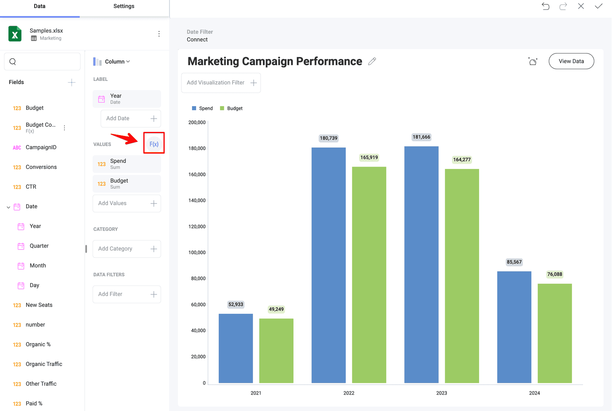Click the fields search input box

[x=42, y=62]
